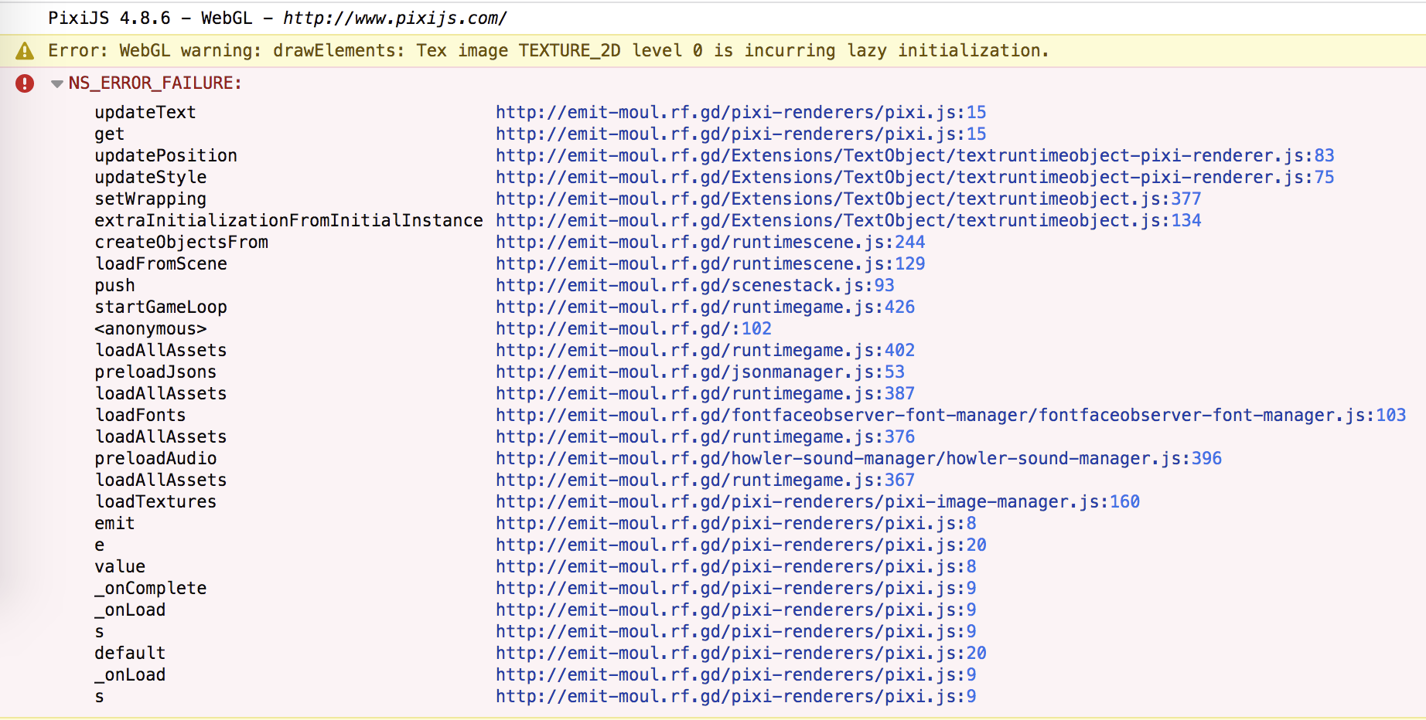This screenshot has width=1426, height=720.
Task: Open fontfaceobserver-font-manager.js:103 for loadFonts
Action: (951, 415)
